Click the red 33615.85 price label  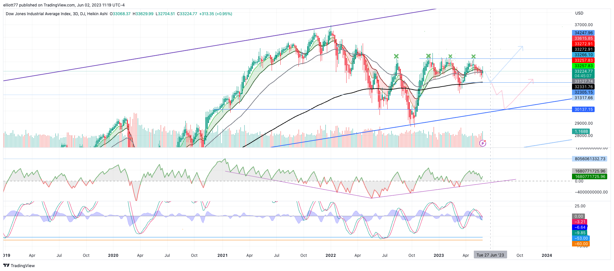(583, 38)
